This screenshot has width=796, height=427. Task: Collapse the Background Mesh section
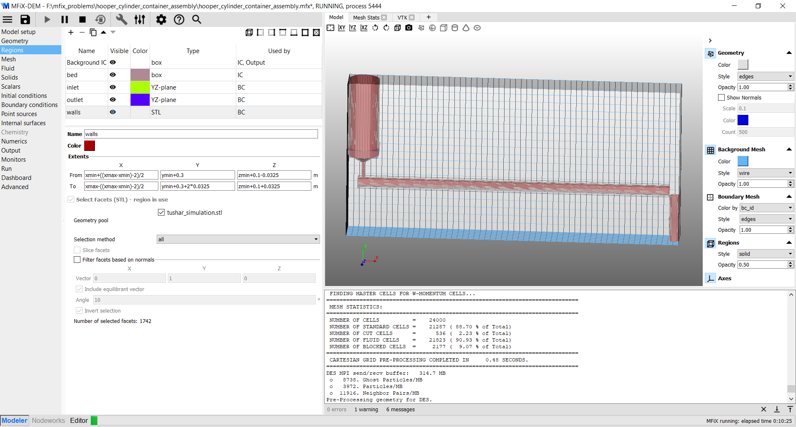(789, 149)
